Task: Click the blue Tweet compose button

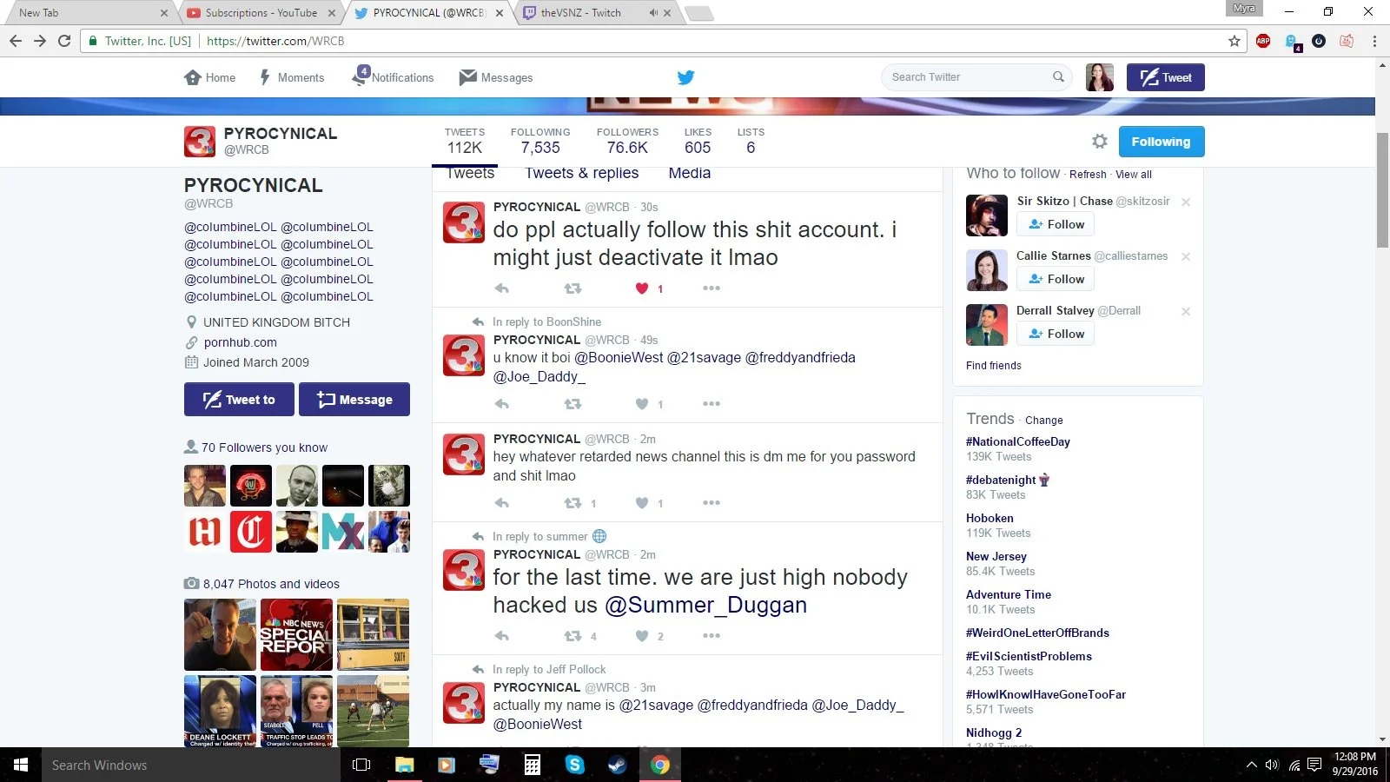Action: click(x=1165, y=77)
